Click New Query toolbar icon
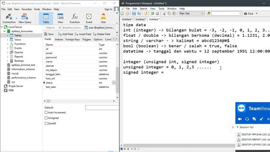 coord(25,19)
